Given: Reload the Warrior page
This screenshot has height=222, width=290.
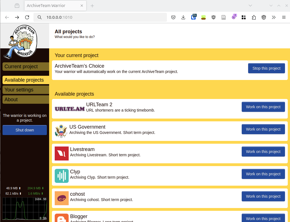Looking at the screenshot, I should (27, 17).
